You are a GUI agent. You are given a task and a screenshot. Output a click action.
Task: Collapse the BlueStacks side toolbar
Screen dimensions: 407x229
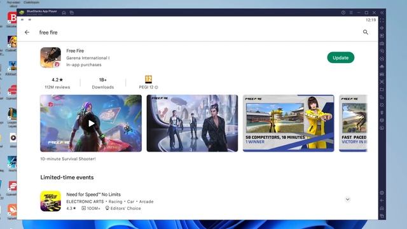[x=382, y=13]
